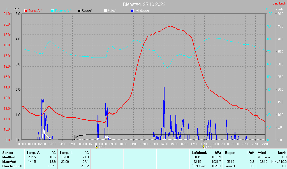Click the Dienstag, 25.10.2022 chart title
Viewport: 287px width, 169px height.
[144, 4]
